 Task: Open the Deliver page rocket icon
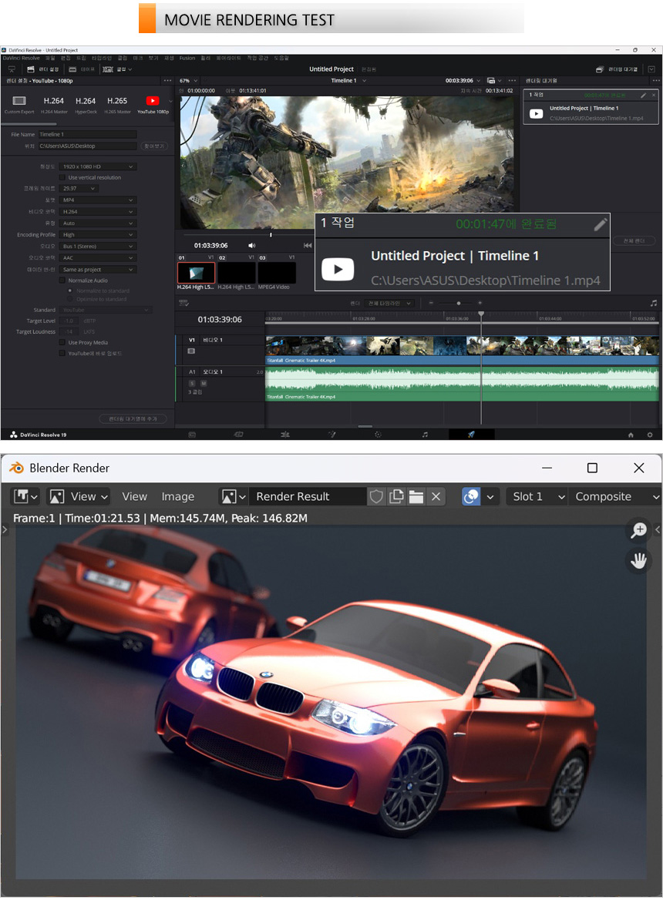pos(471,435)
